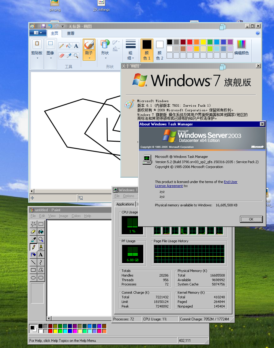Select the Curve tool in untitled - Paint
Viewport: 274px width, 348px height.
(41, 262)
